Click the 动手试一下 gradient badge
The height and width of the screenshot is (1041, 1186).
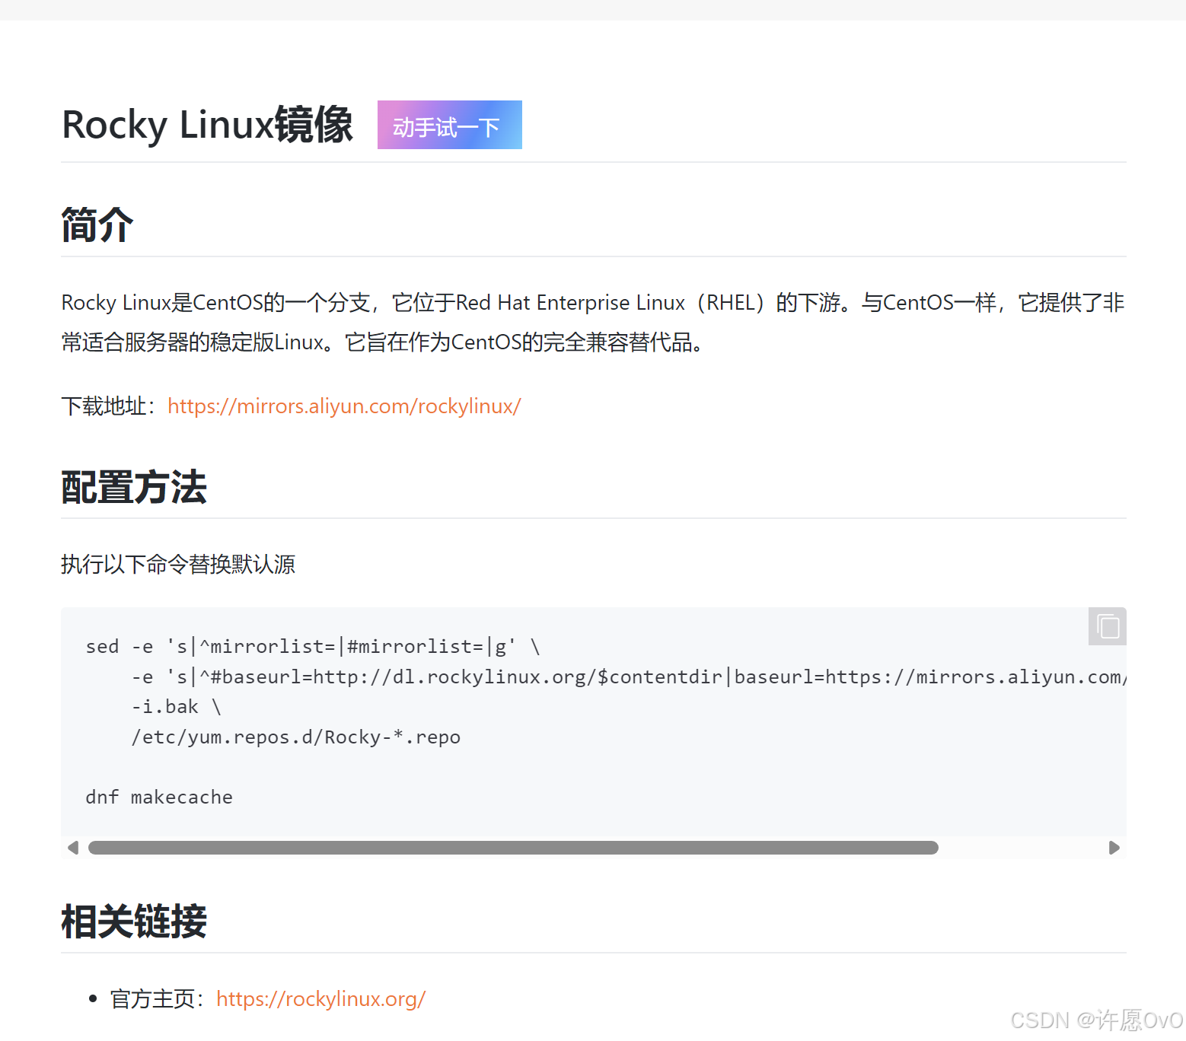[x=449, y=125]
